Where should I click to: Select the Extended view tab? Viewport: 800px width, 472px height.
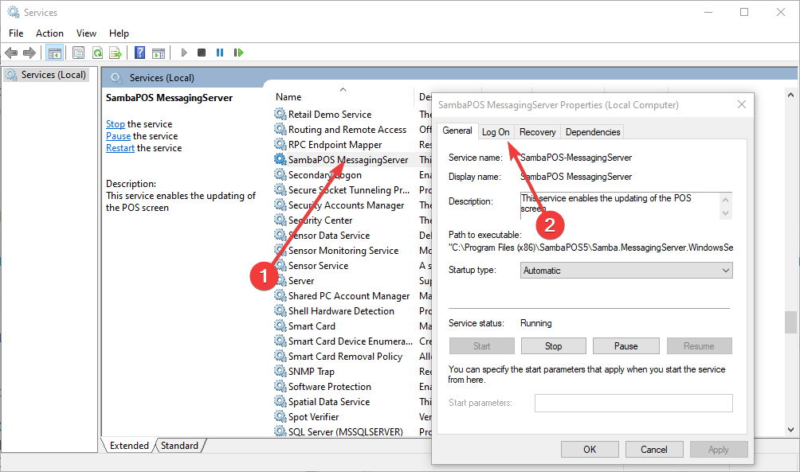coord(129,446)
